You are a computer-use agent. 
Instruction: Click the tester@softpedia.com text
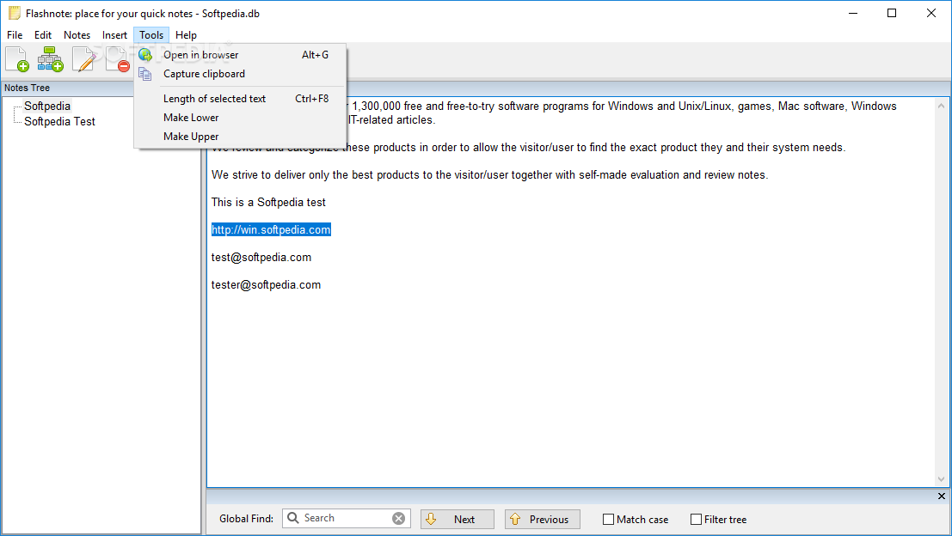266,285
